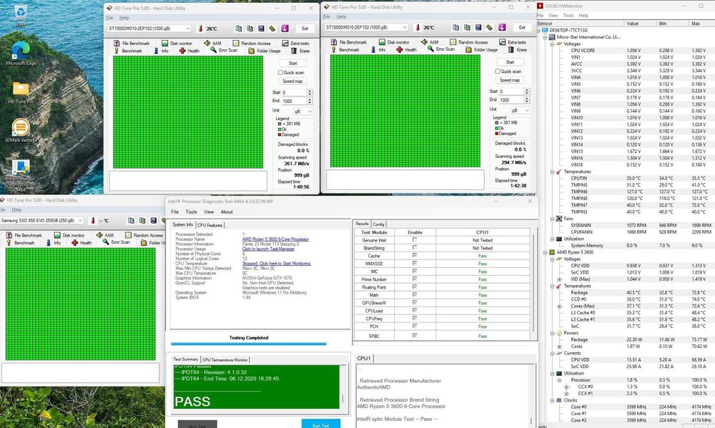Click the blue Start Test button
The height and width of the screenshot is (428, 715).
click(320, 424)
